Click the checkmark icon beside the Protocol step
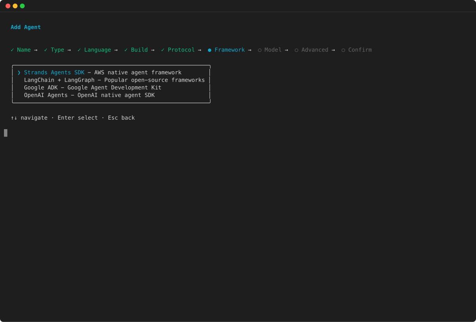The image size is (476, 322). click(162, 50)
